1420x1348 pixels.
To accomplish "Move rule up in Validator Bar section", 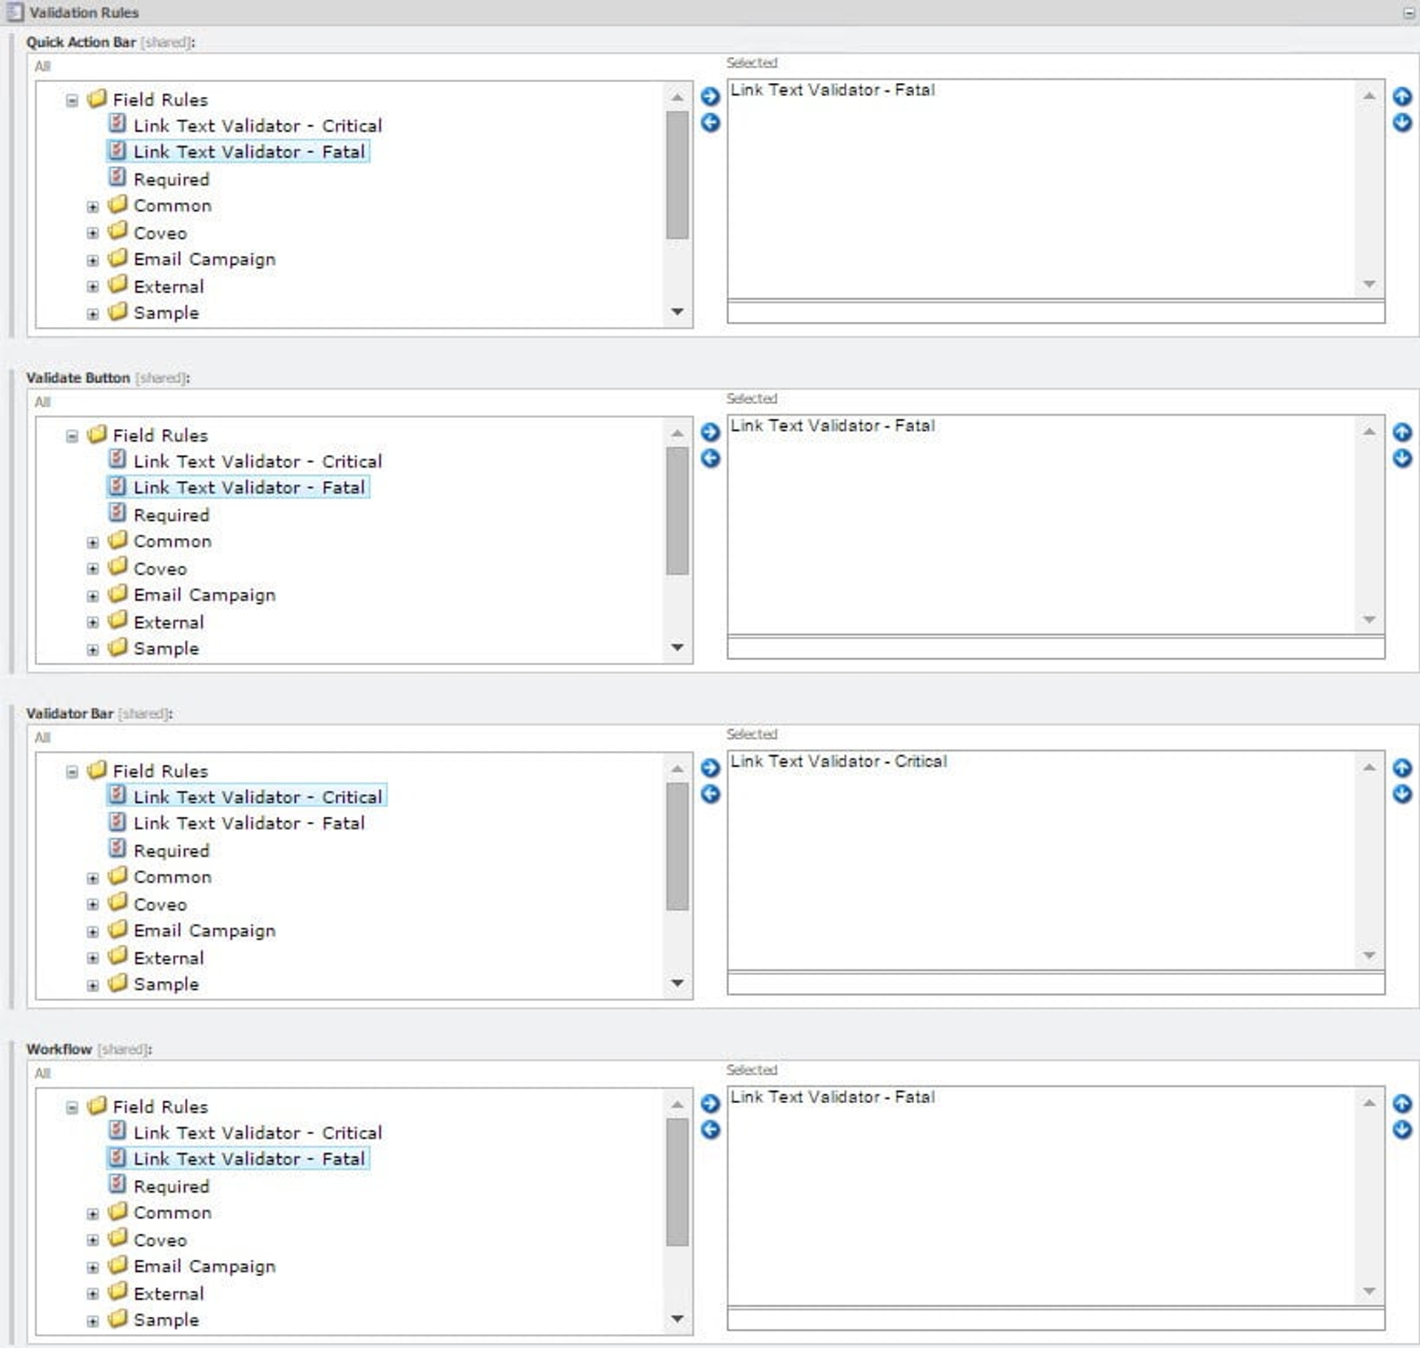I will point(1402,768).
